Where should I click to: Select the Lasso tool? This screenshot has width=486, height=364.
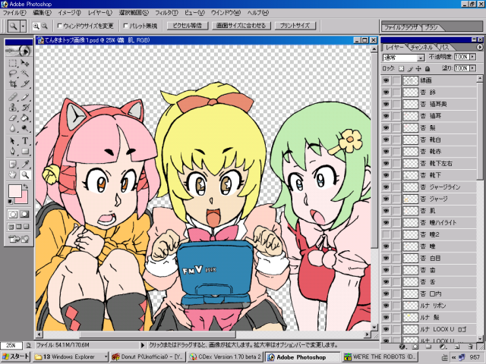point(13,74)
